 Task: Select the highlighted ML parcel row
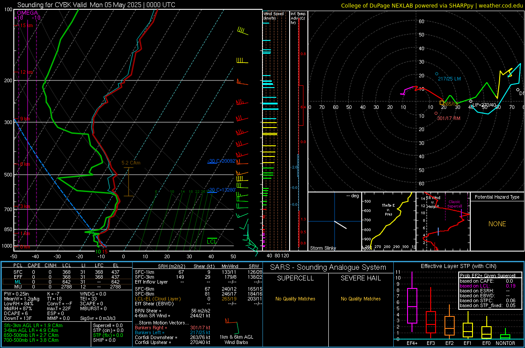coord(67,282)
